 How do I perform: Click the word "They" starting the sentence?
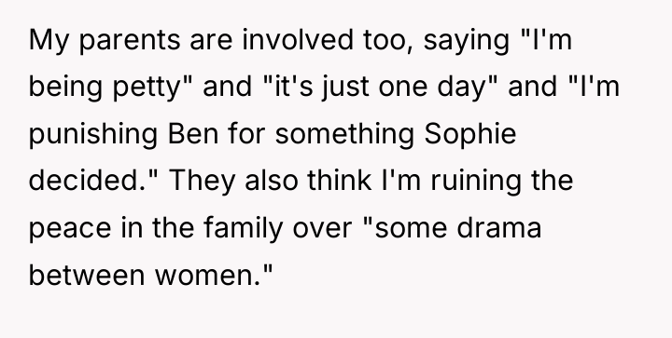pos(202,182)
